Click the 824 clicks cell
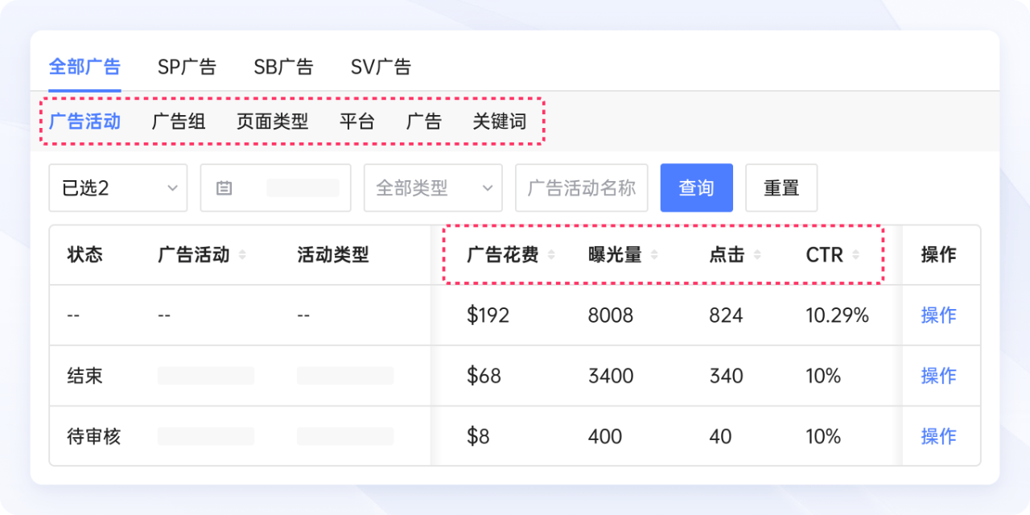1030x515 pixels. click(726, 315)
